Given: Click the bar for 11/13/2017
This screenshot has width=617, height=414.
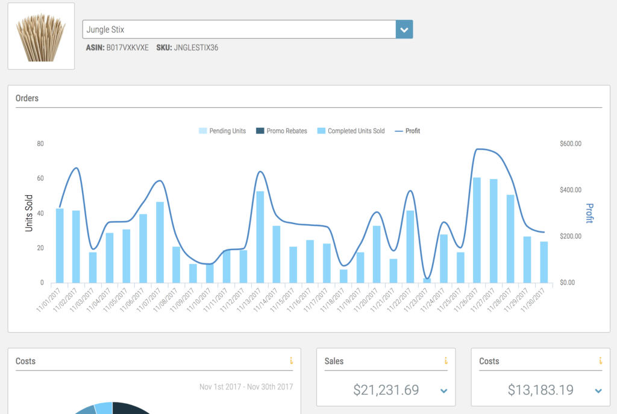Looking at the screenshot, I should click(x=260, y=237).
